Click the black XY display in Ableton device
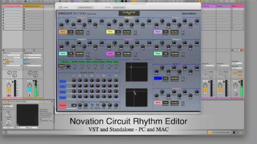 27,115
